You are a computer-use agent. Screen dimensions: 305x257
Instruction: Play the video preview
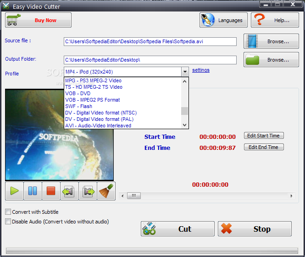point(14,191)
